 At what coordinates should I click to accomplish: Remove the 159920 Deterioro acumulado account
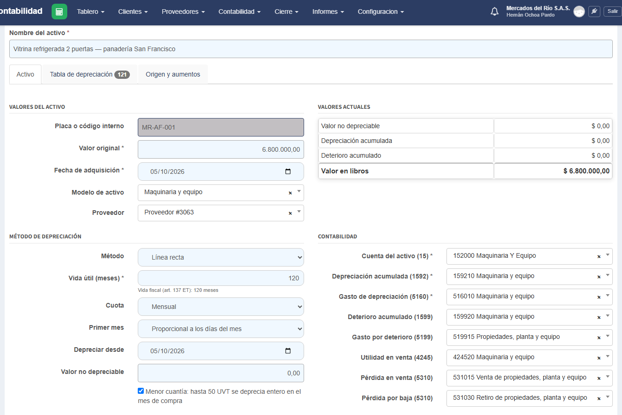click(x=599, y=318)
